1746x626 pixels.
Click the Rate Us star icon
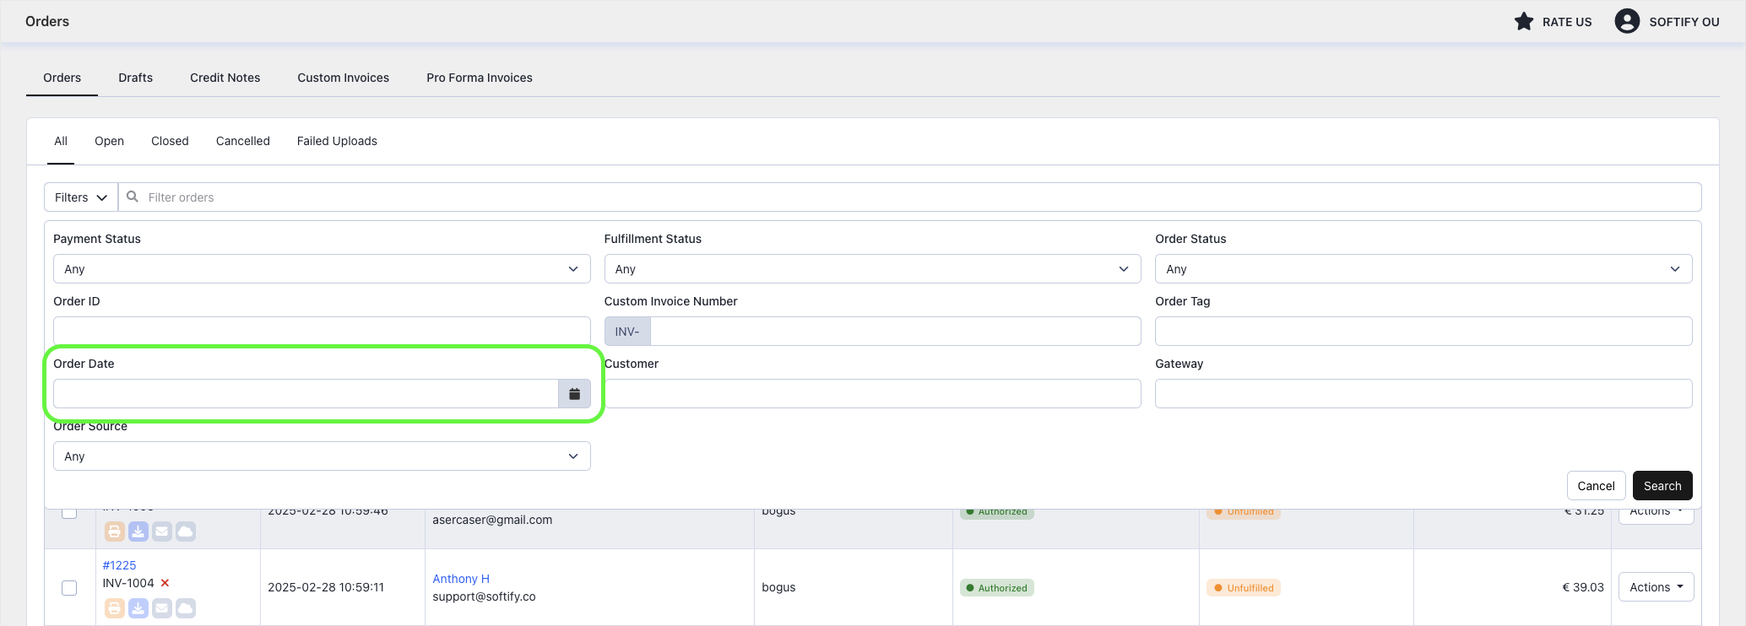click(1523, 22)
